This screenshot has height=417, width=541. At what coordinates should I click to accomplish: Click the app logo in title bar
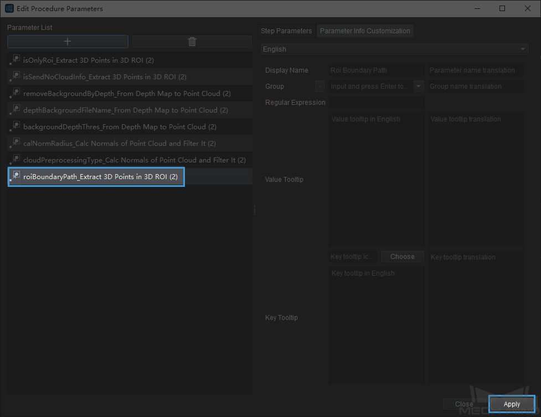9,8
